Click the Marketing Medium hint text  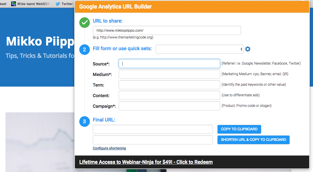[255, 74]
